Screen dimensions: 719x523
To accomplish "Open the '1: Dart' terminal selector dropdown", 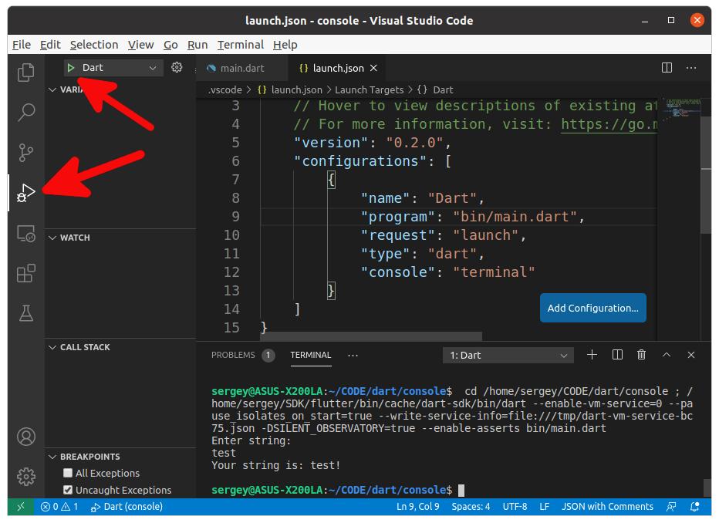I will (508, 356).
